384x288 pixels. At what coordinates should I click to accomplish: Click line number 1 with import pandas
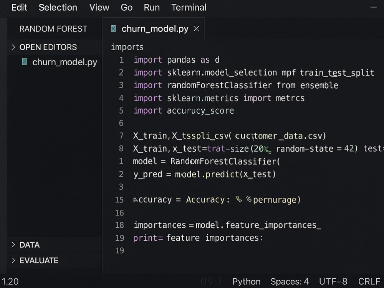[121, 60]
